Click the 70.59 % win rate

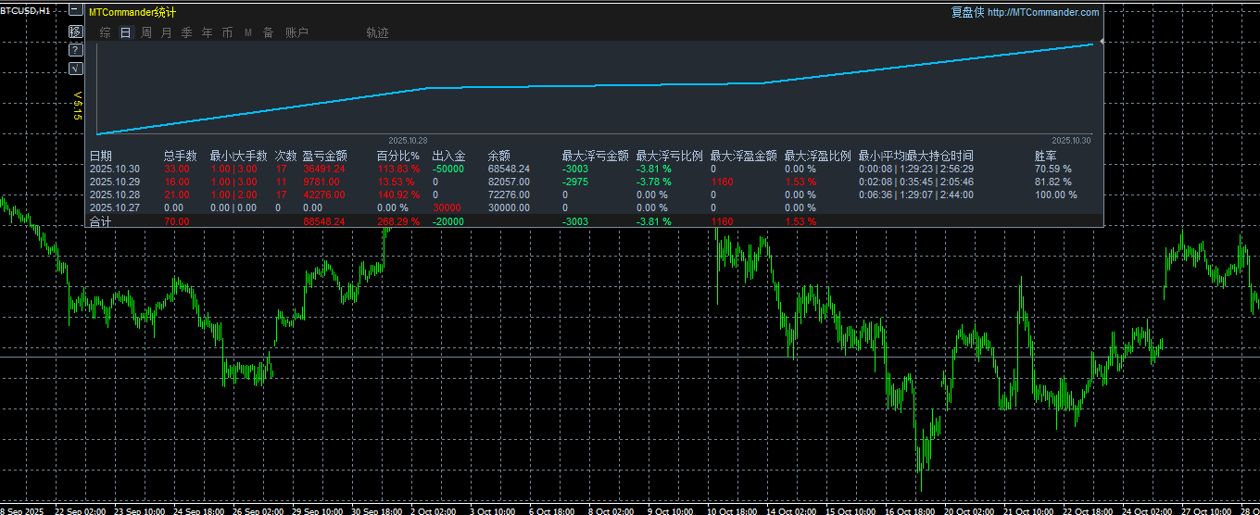coord(1053,169)
